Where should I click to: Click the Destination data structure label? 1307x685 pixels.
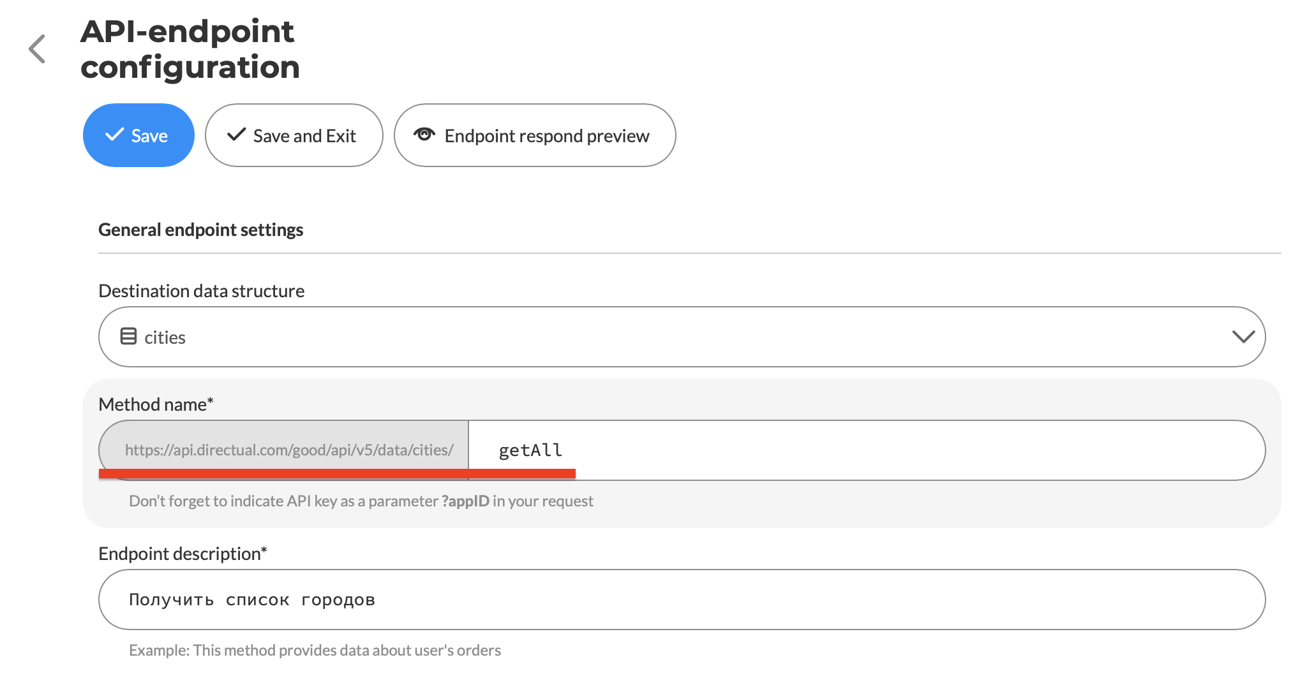201,291
